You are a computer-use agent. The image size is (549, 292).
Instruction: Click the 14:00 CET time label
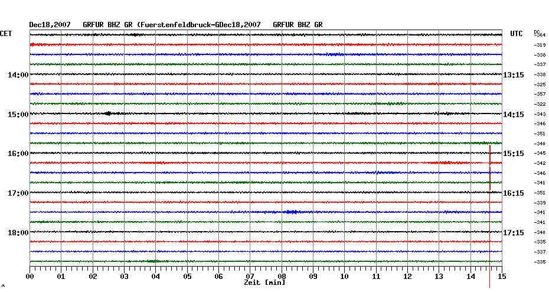tap(18, 74)
